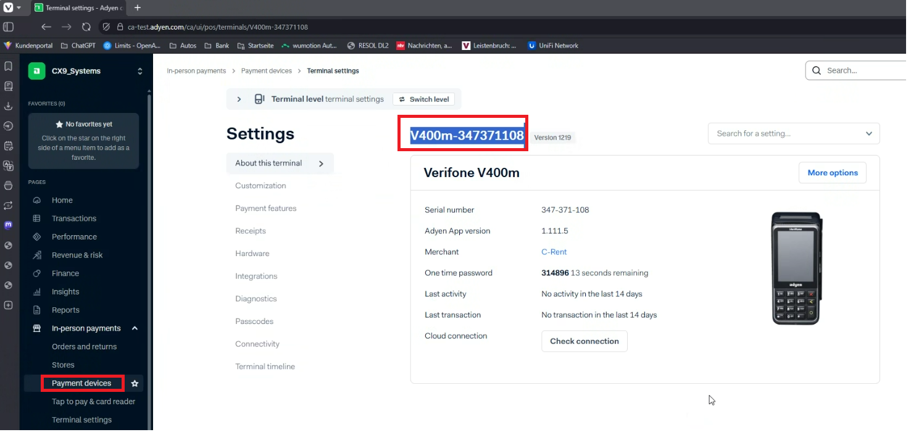
Task: Open the CX9_Systems account switcher
Action: click(139, 72)
